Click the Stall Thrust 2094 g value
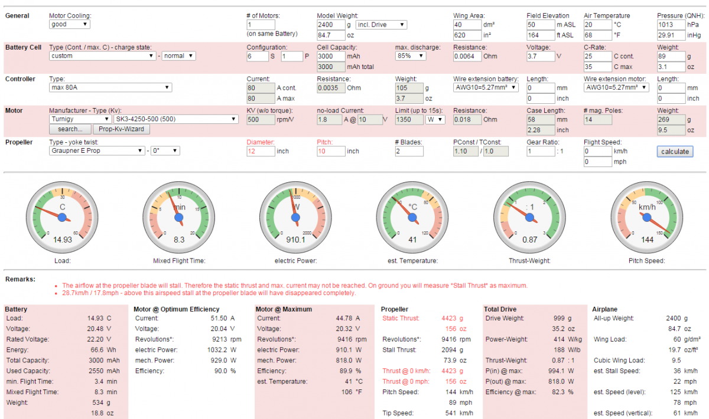Image resolution: width=709 pixels, height=419 pixels. tap(451, 350)
